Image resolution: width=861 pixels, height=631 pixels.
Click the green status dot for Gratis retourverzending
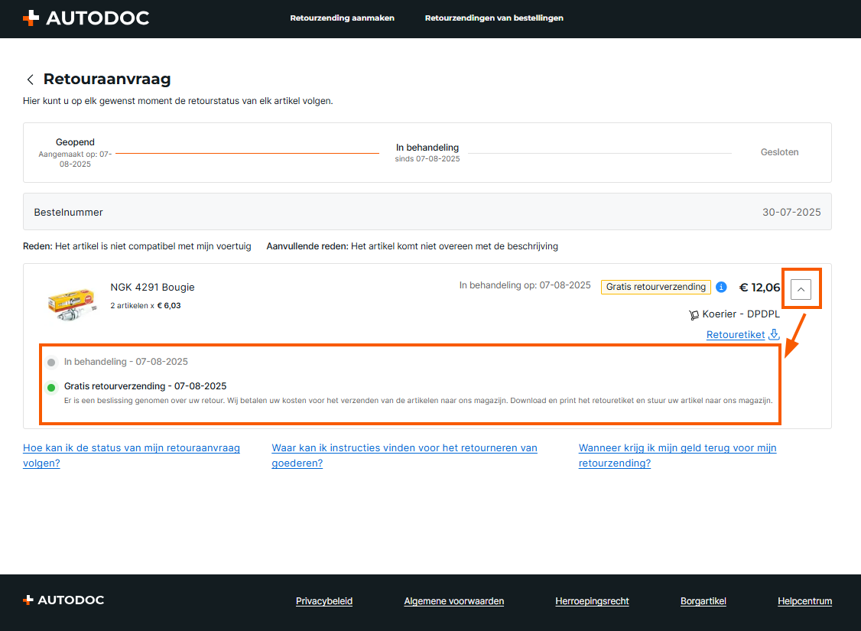click(51, 387)
